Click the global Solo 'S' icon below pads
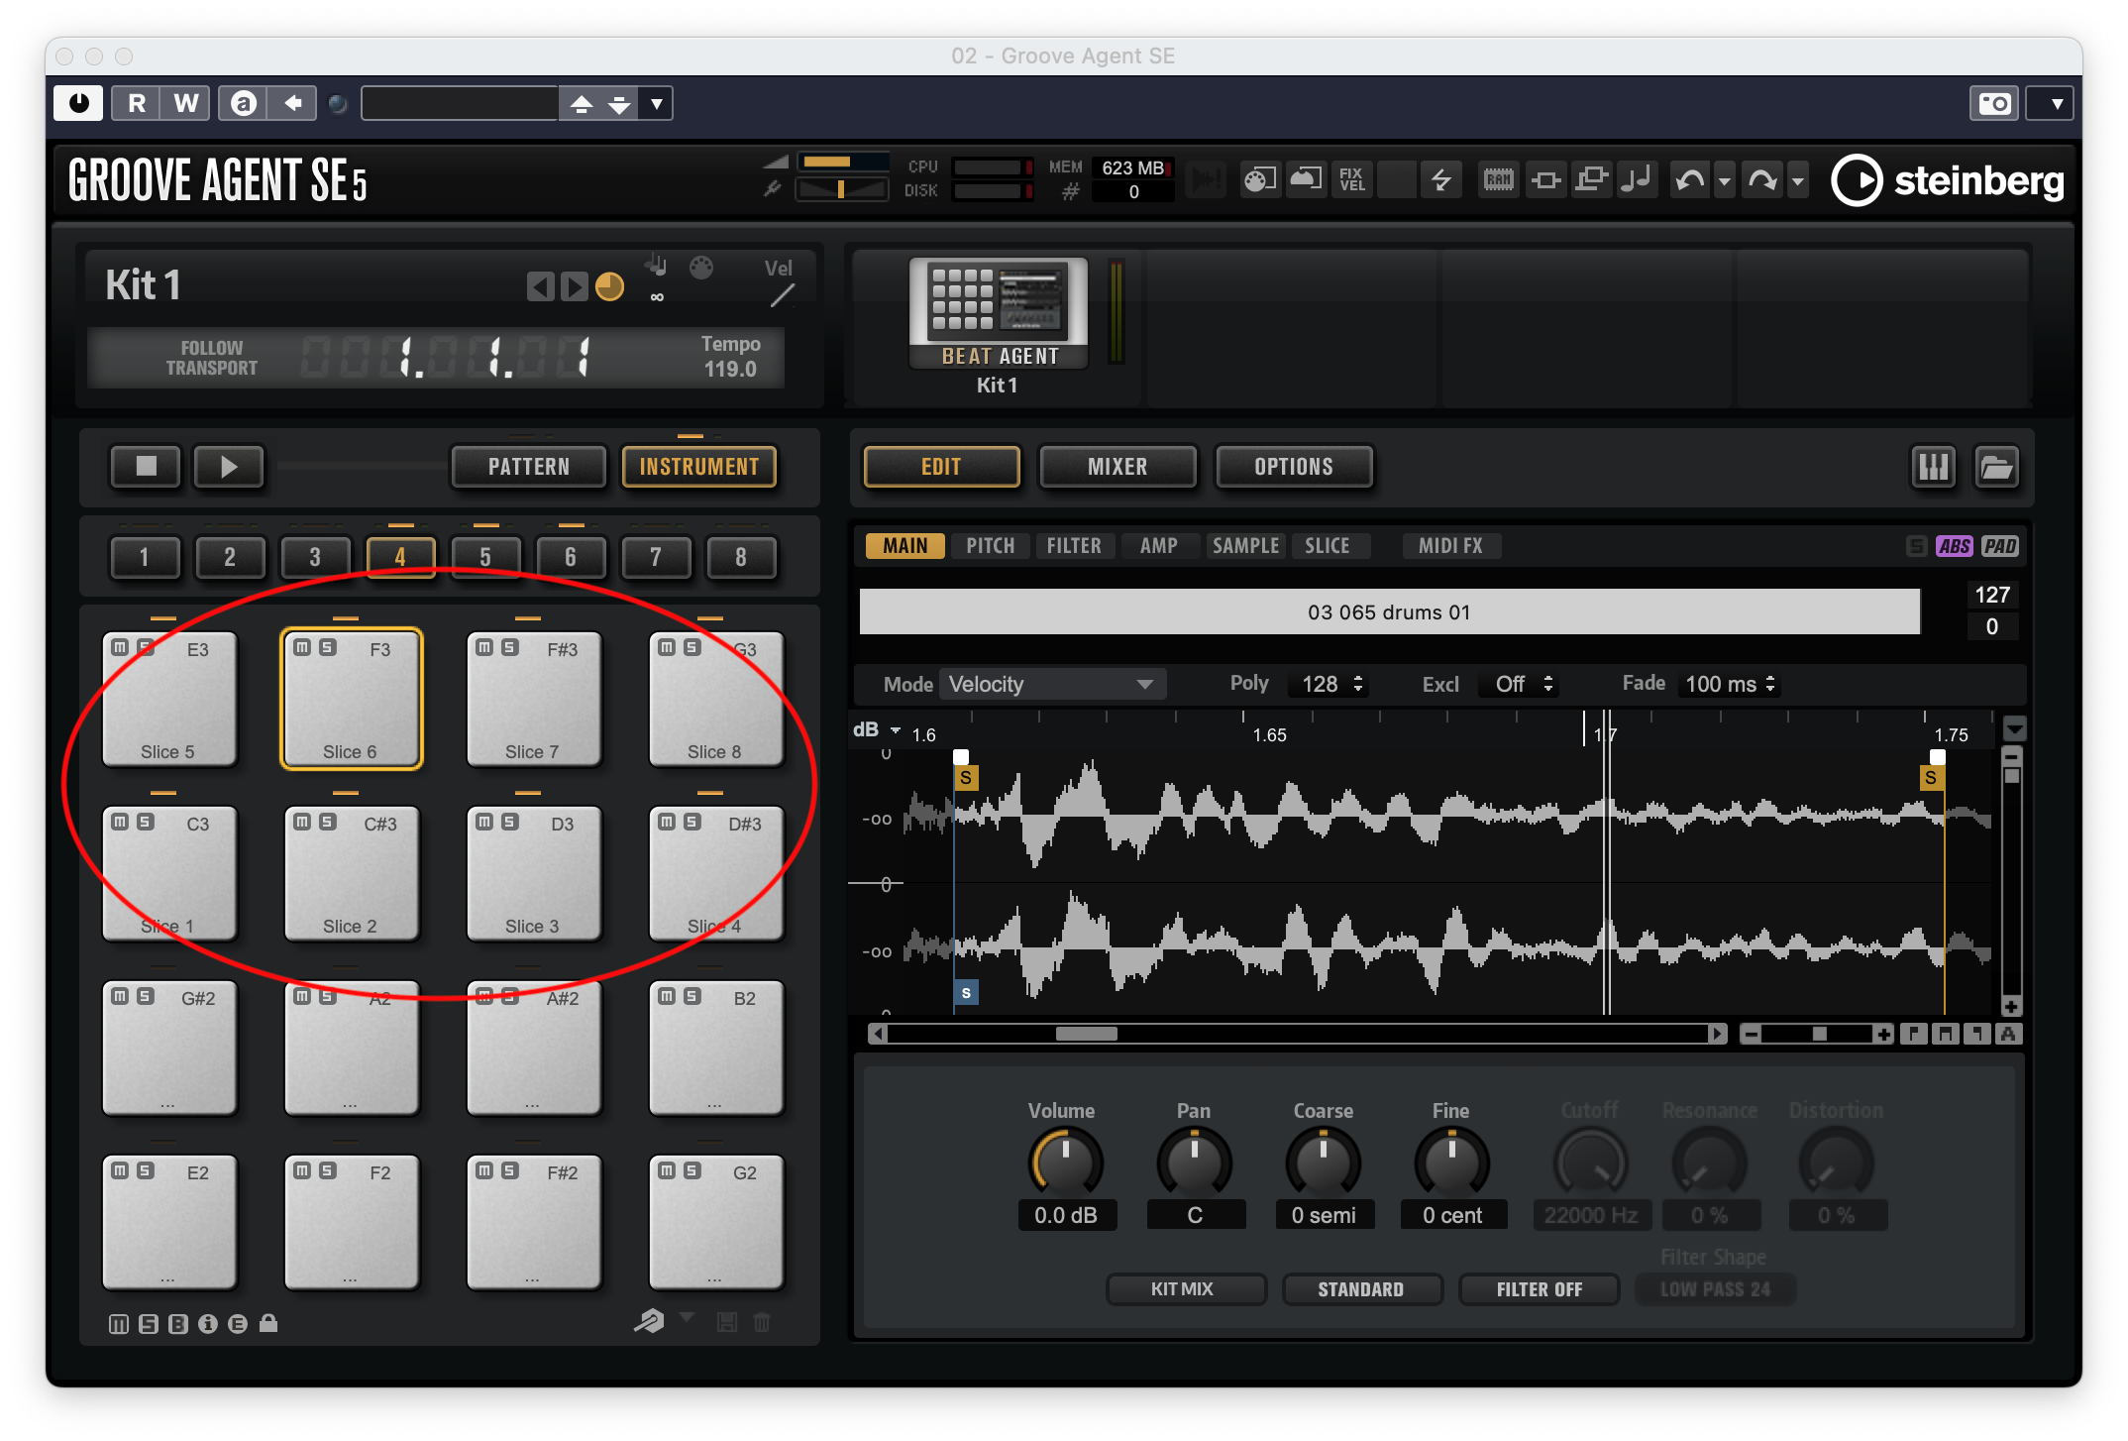Screen dimensions: 2128x1441 click(149, 1324)
